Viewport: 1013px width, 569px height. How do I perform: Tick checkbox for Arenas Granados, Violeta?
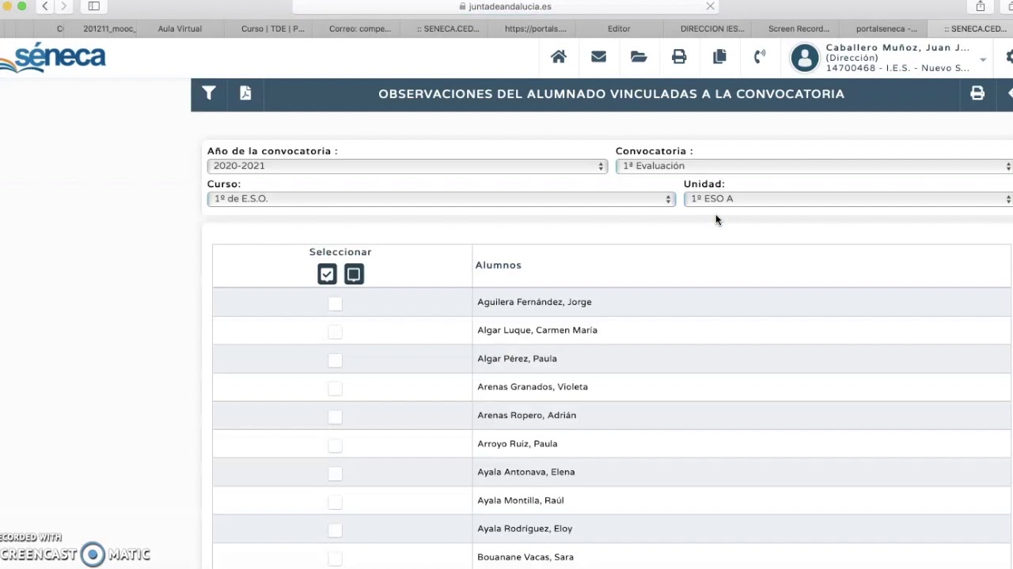pyautogui.click(x=336, y=389)
